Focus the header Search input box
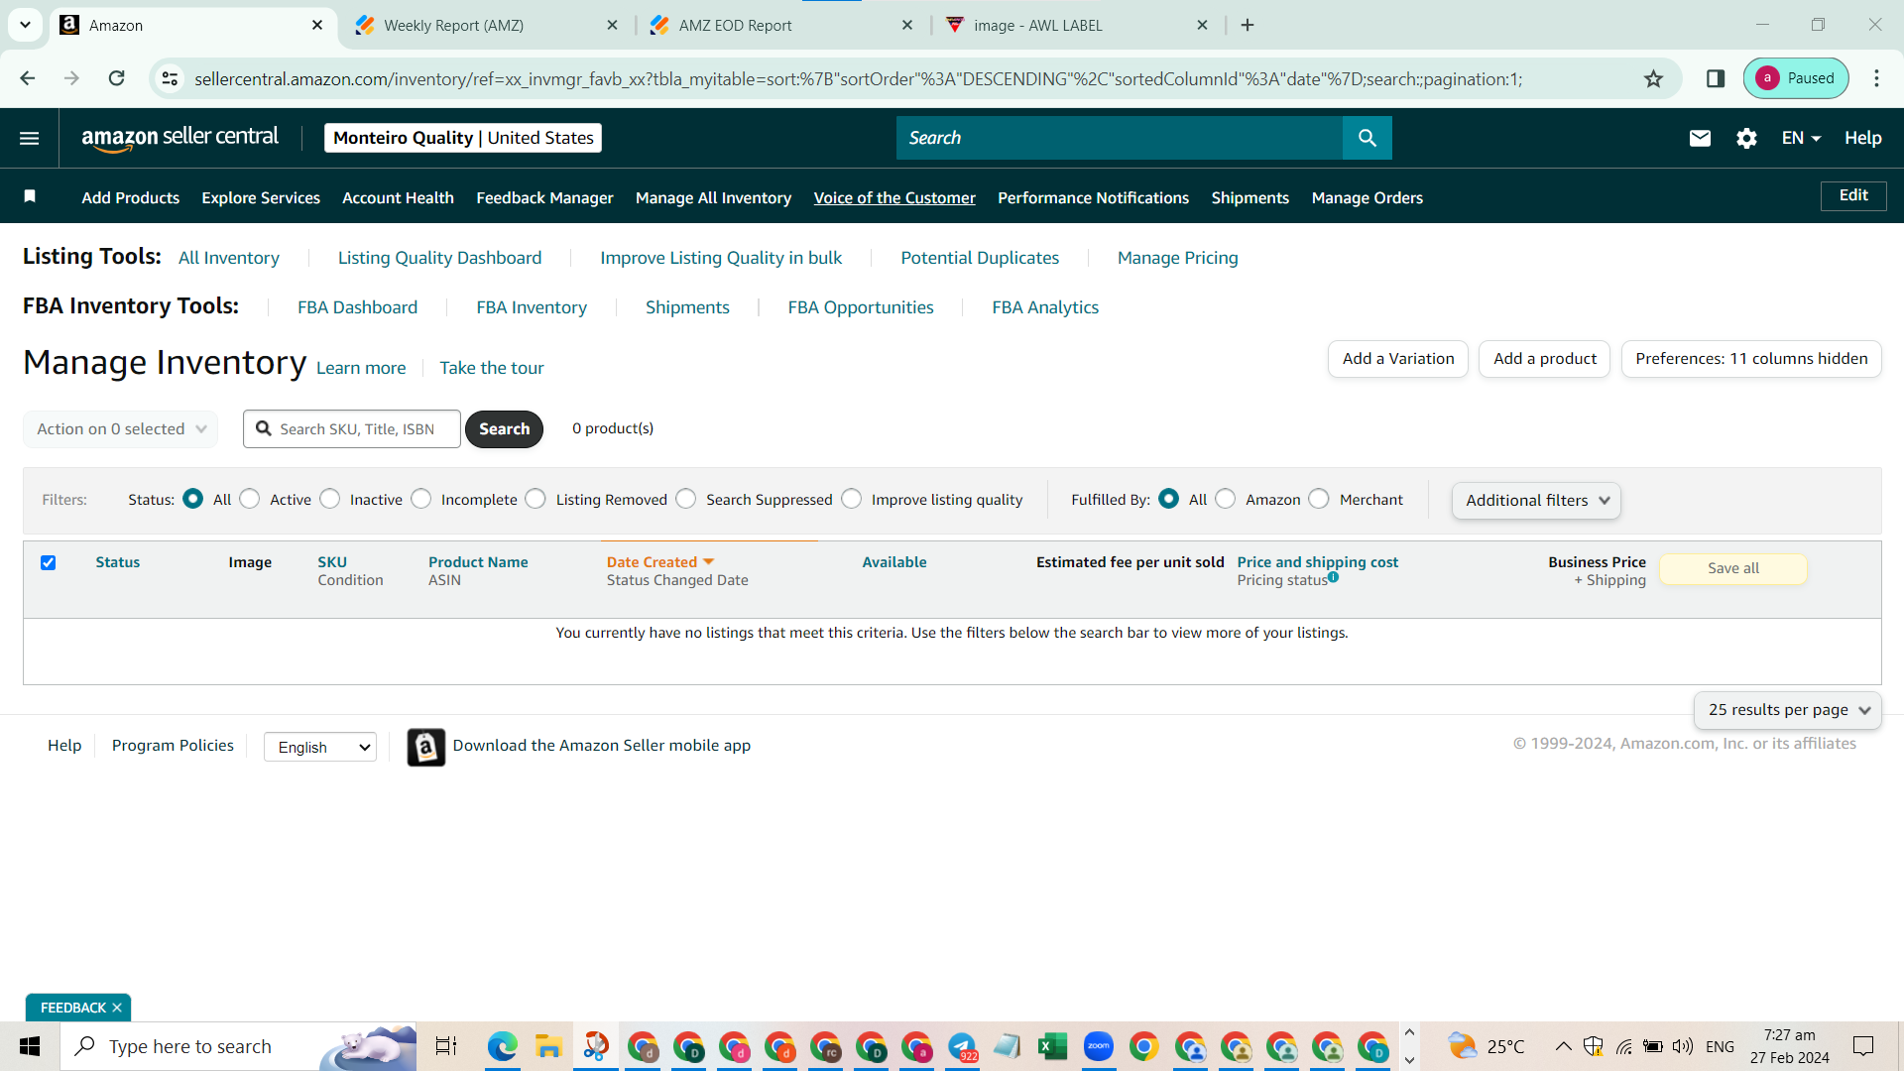The width and height of the screenshot is (1904, 1071). (x=1120, y=138)
